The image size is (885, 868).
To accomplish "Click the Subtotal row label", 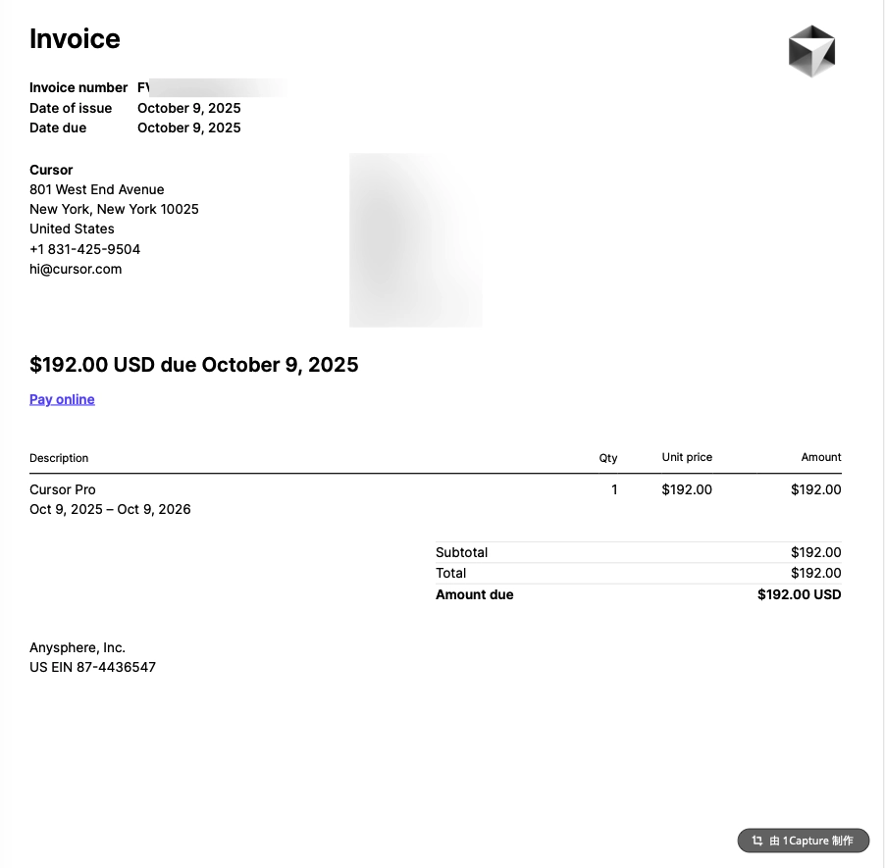I will [461, 552].
